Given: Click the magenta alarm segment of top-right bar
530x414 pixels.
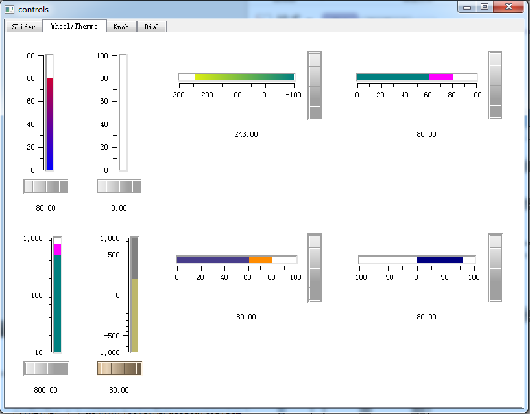Looking at the screenshot, I should coord(440,77).
